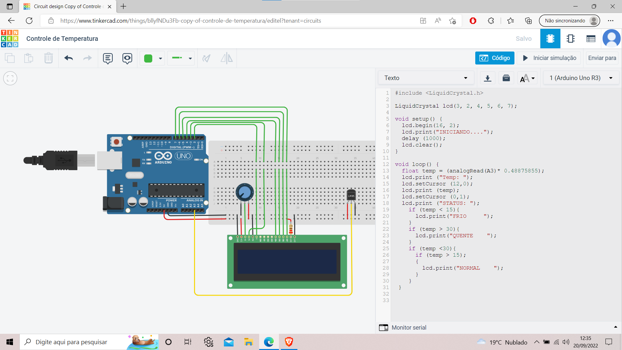The height and width of the screenshot is (350, 622).
Task: Toggle the Código code panel
Action: (x=495, y=58)
